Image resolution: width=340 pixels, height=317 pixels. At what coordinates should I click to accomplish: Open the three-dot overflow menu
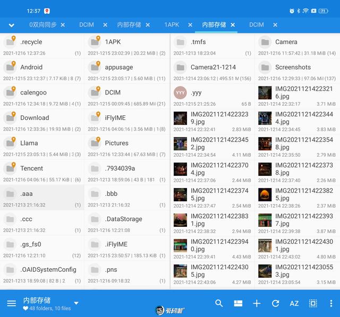click(331, 303)
